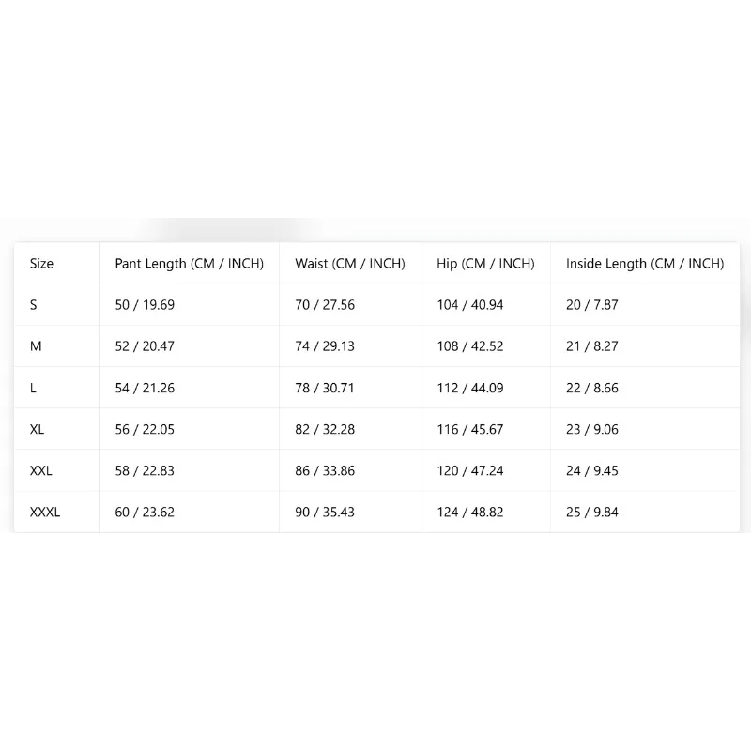Click the 74 / 29.13 waist cell
Screen dimensions: 751x751
[325, 346]
